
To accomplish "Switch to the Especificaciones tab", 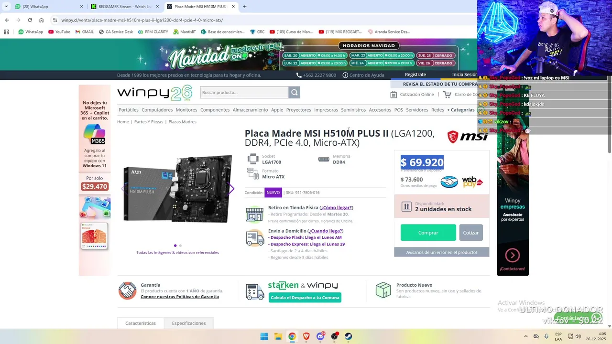I will [x=189, y=323].
